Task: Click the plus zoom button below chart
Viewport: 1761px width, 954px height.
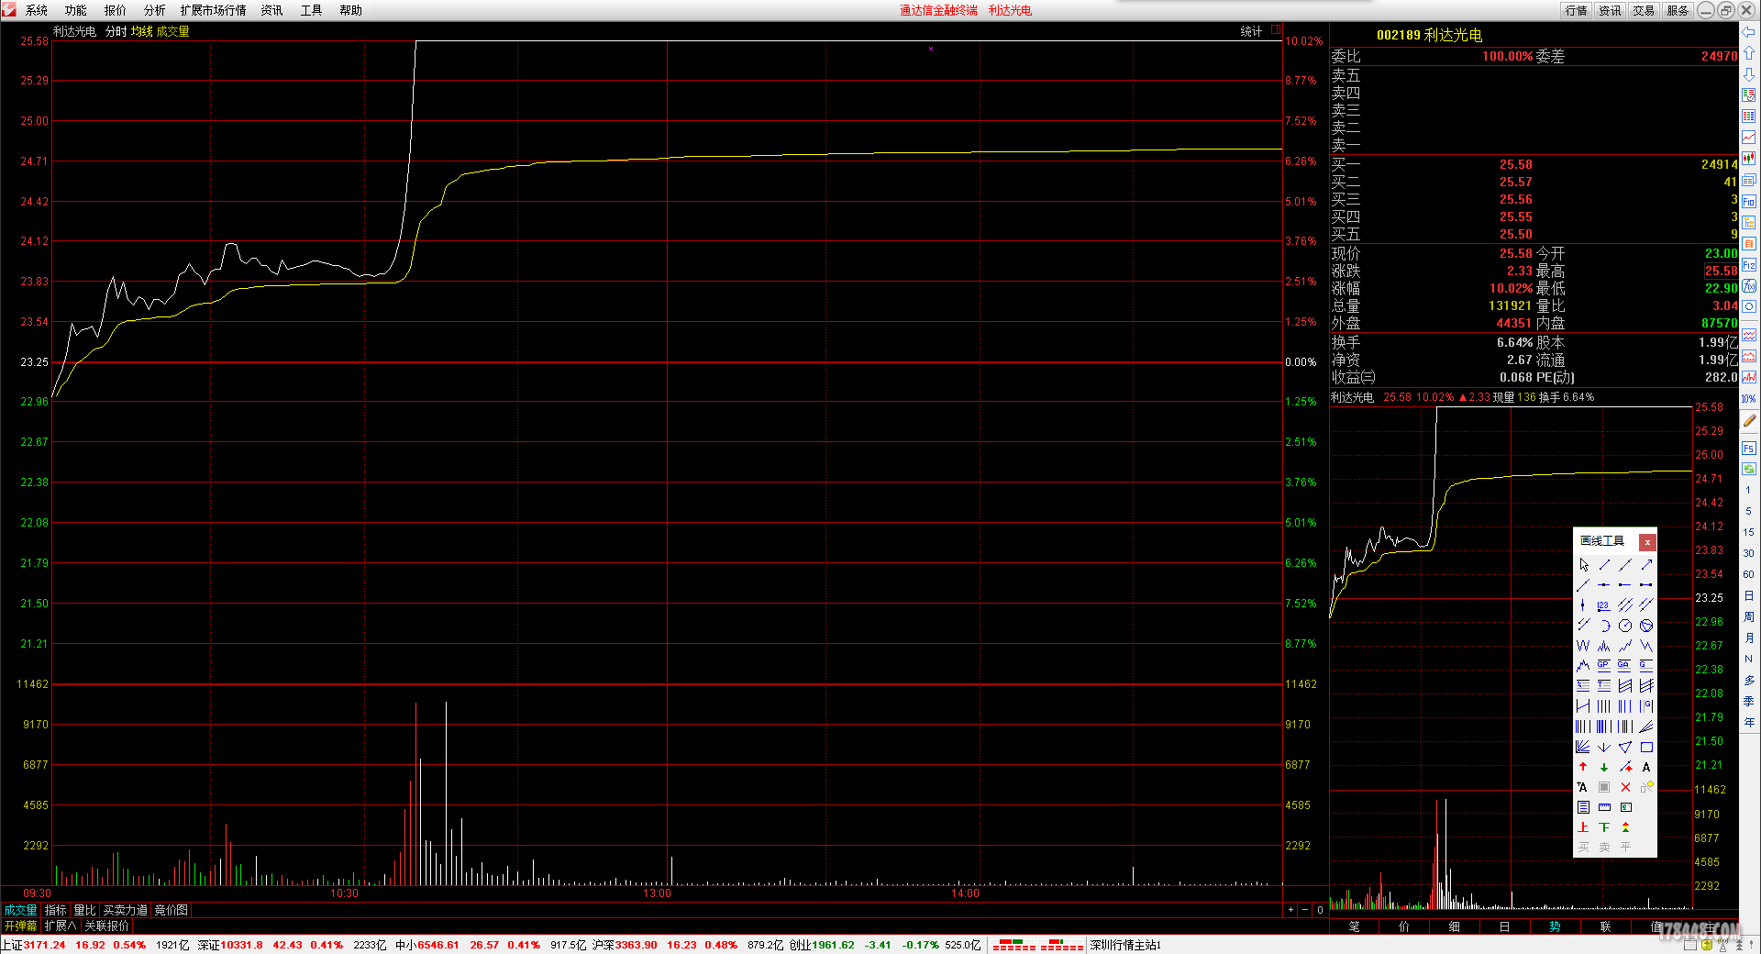Action: tap(1290, 910)
